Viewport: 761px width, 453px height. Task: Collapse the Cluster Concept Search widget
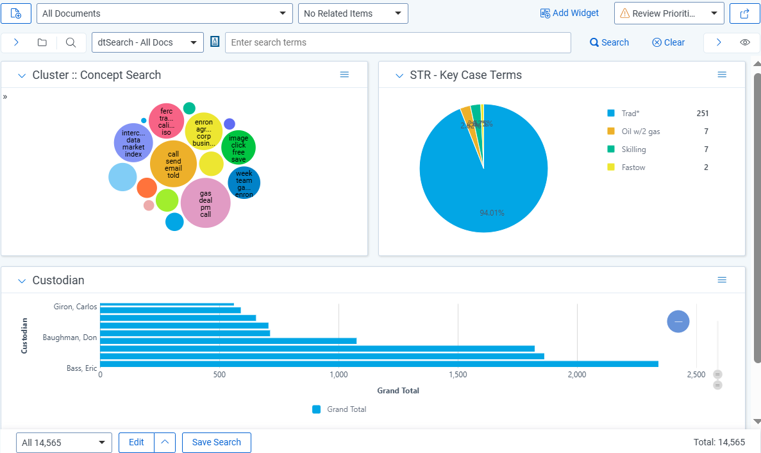tap(21, 75)
